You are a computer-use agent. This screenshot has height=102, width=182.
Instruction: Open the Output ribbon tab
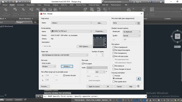pos(55,5)
